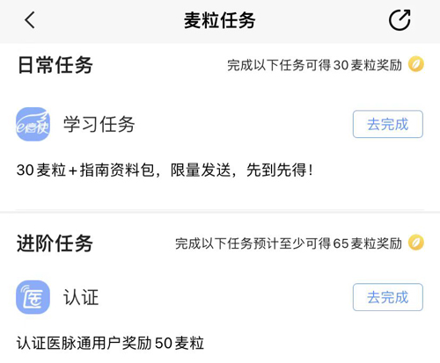Select the 学习任务 task title
Screen dimensions: 440x363
99,124
